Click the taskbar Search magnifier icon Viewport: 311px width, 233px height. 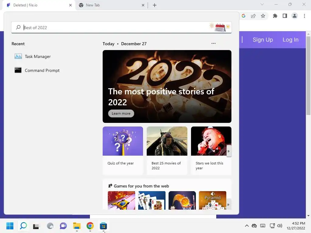point(23,226)
